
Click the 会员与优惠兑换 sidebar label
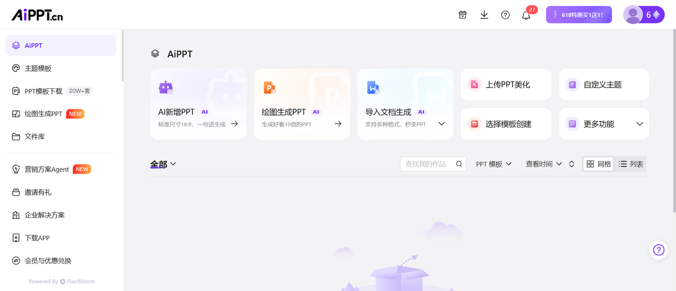point(48,260)
